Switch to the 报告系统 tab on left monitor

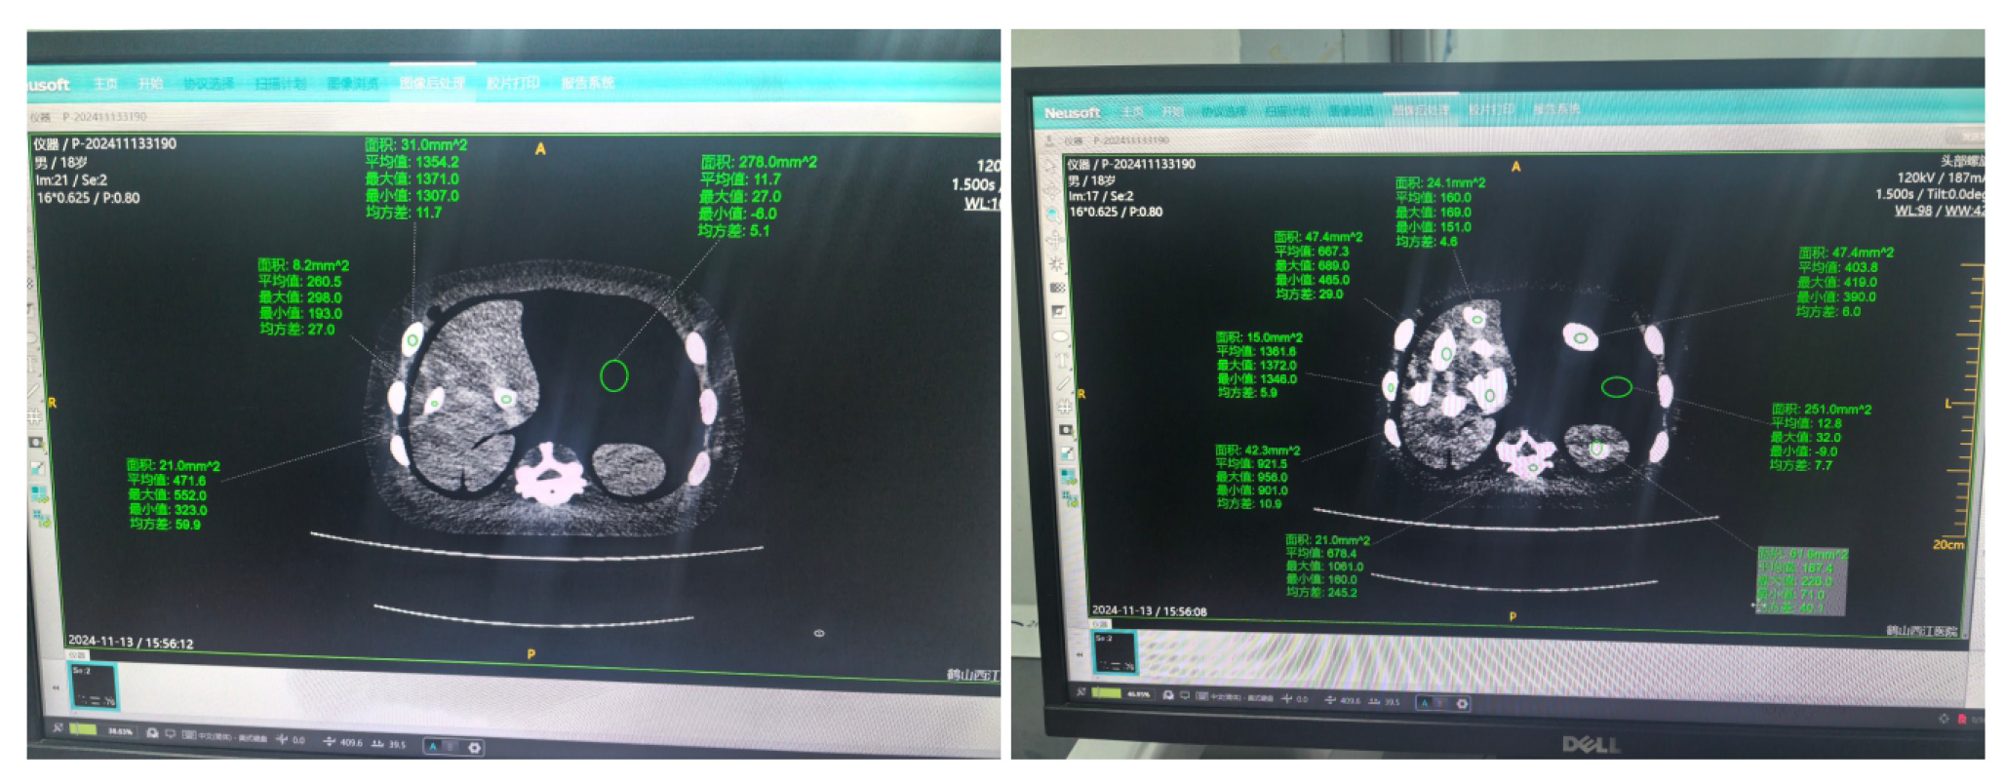click(587, 84)
